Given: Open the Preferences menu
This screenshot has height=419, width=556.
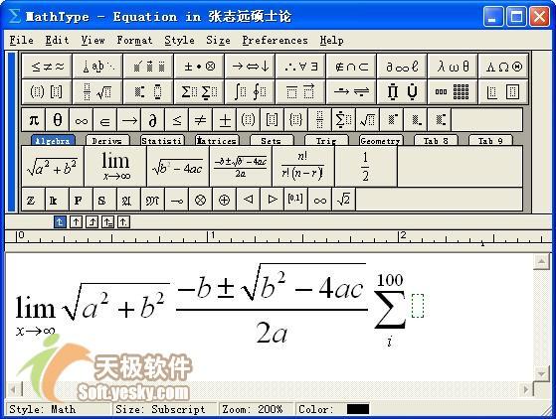Looking at the screenshot, I should 275,41.
